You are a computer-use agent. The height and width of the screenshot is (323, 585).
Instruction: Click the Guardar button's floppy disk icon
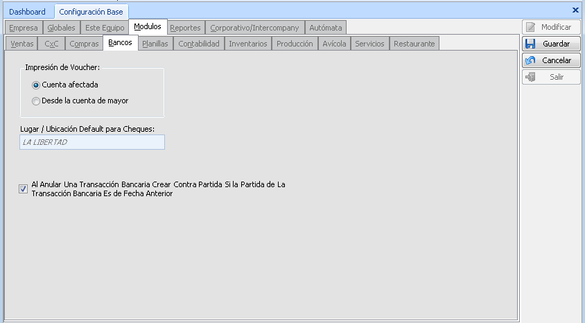point(531,44)
